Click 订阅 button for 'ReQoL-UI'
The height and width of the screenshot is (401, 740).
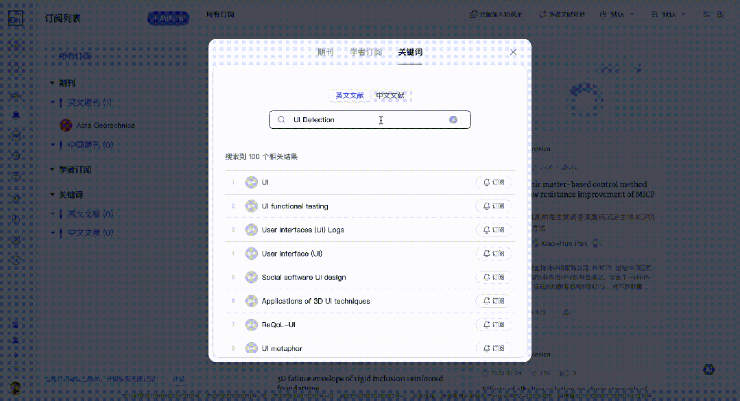[x=494, y=325]
